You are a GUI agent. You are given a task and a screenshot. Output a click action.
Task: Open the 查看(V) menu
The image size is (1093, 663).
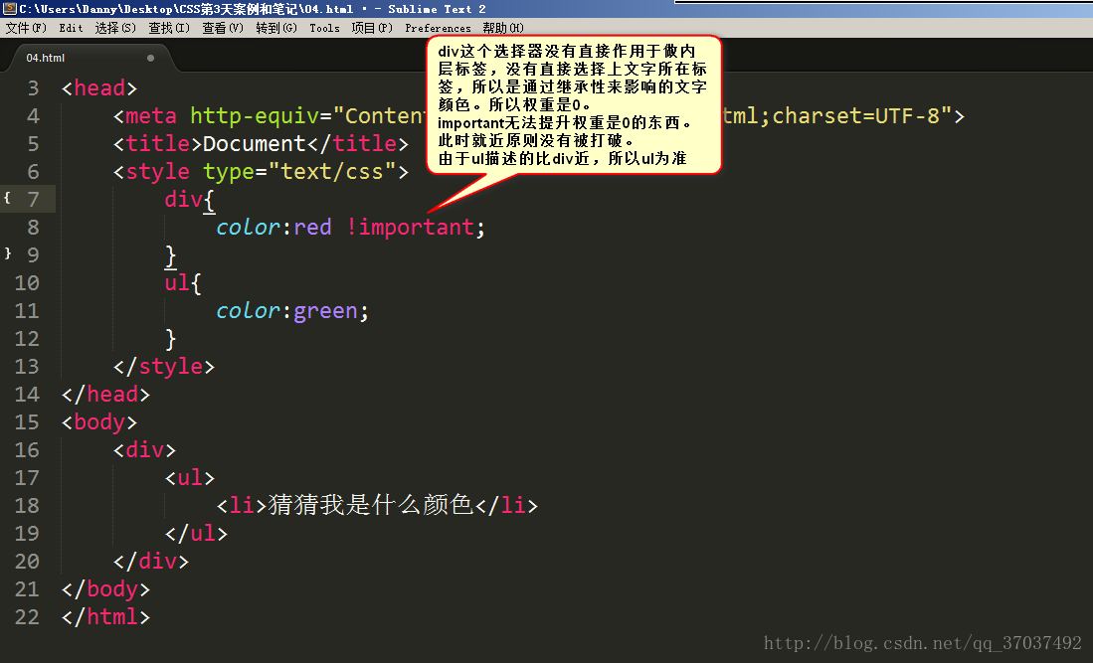pos(223,28)
